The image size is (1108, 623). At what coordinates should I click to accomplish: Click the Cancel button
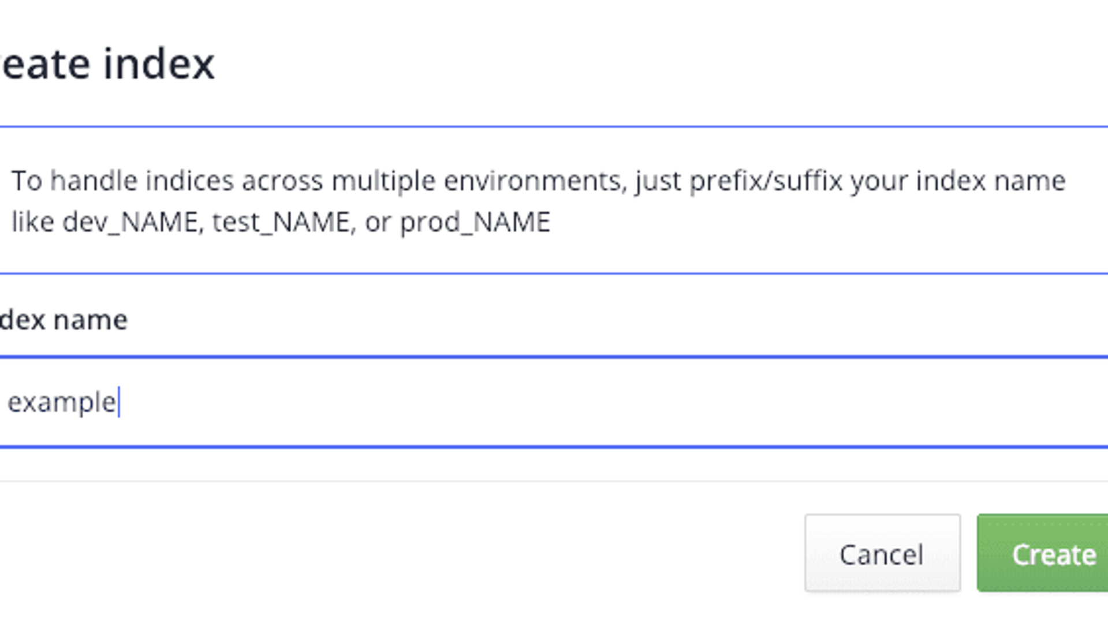882,554
